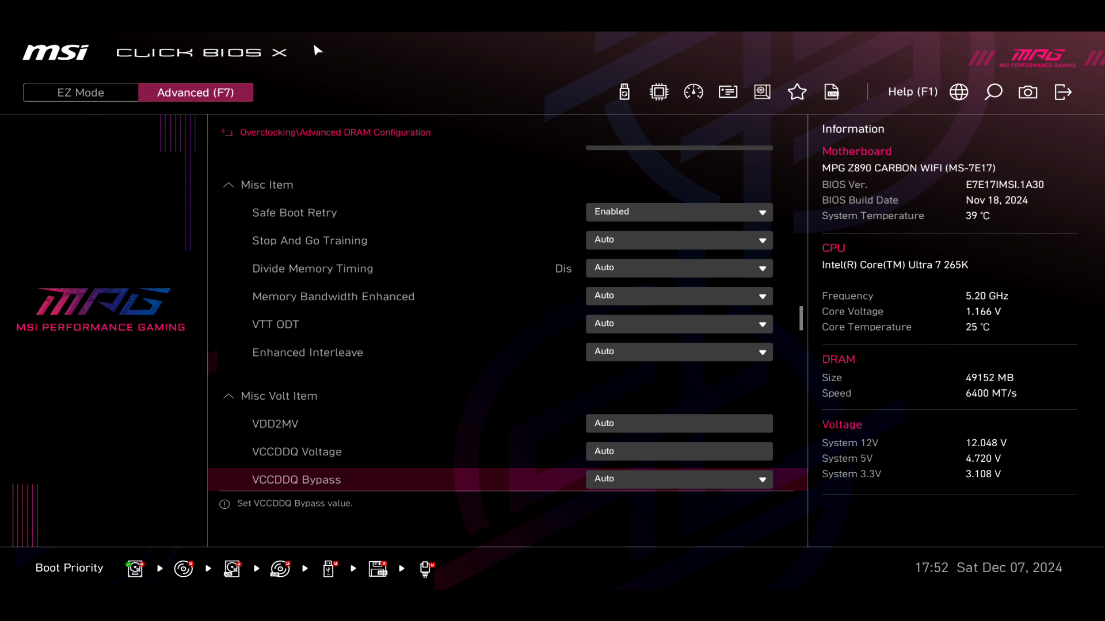
Task: Select the Advanced (F7) tab
Action: (x=196, y=93)
